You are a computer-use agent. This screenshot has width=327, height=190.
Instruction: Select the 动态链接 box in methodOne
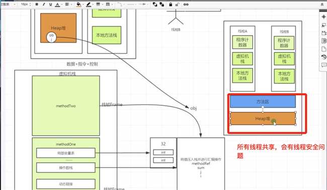coord(66,184)
